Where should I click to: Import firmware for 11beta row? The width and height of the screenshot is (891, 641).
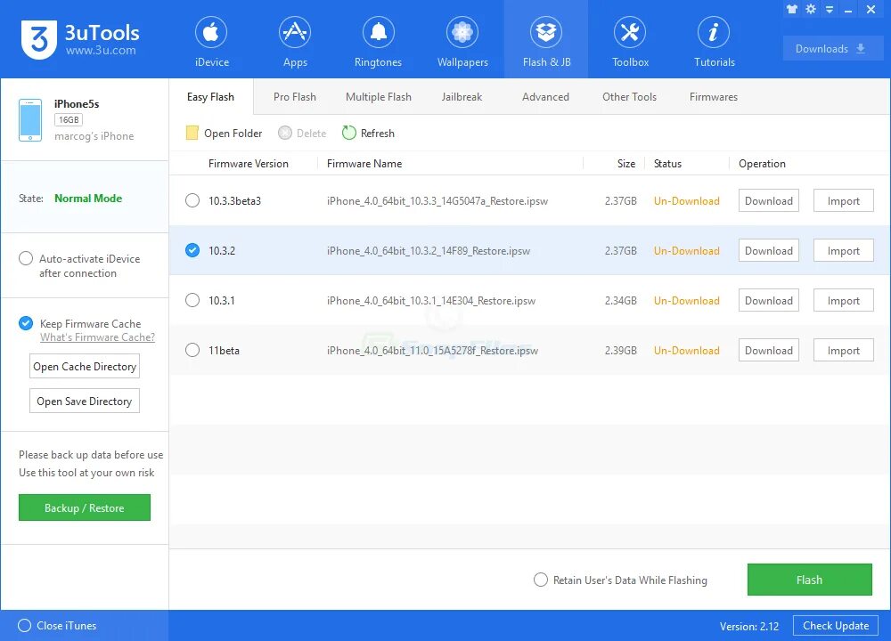843,350
